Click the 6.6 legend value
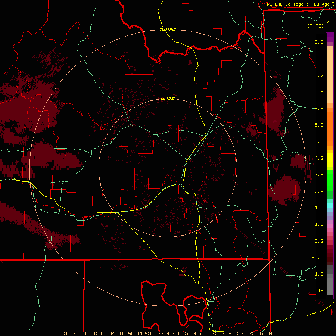Viewport: 336px width, 336px height. pos(319,108)
